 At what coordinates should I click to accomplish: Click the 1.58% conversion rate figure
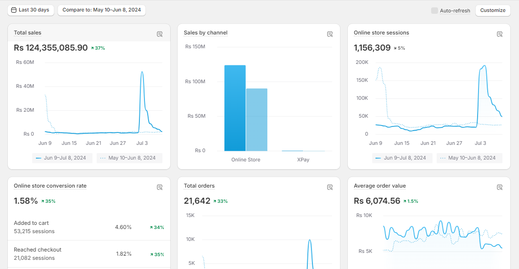(26, 201)
